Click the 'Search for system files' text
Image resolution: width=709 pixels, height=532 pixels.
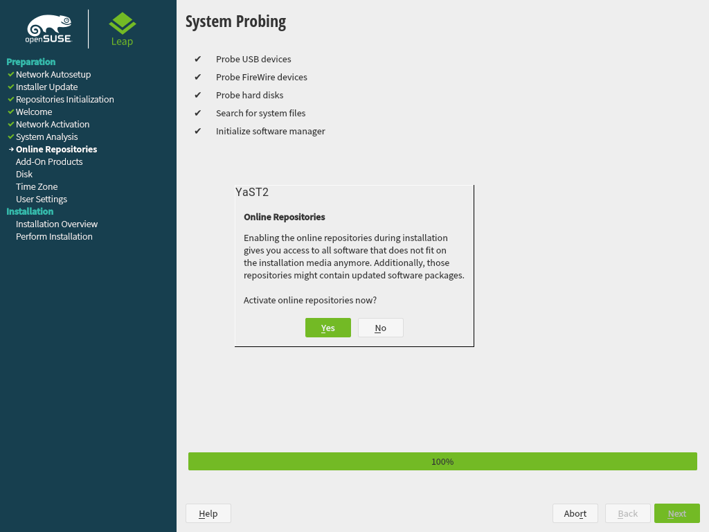coord(260,113)
